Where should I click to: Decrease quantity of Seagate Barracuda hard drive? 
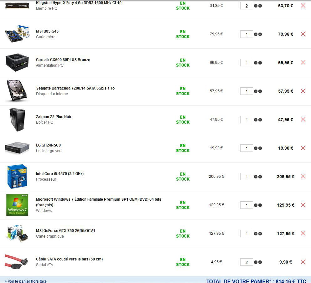(x=256, y=91)
